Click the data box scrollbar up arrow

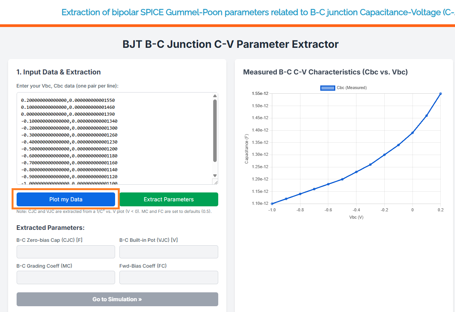pos(215,96)
